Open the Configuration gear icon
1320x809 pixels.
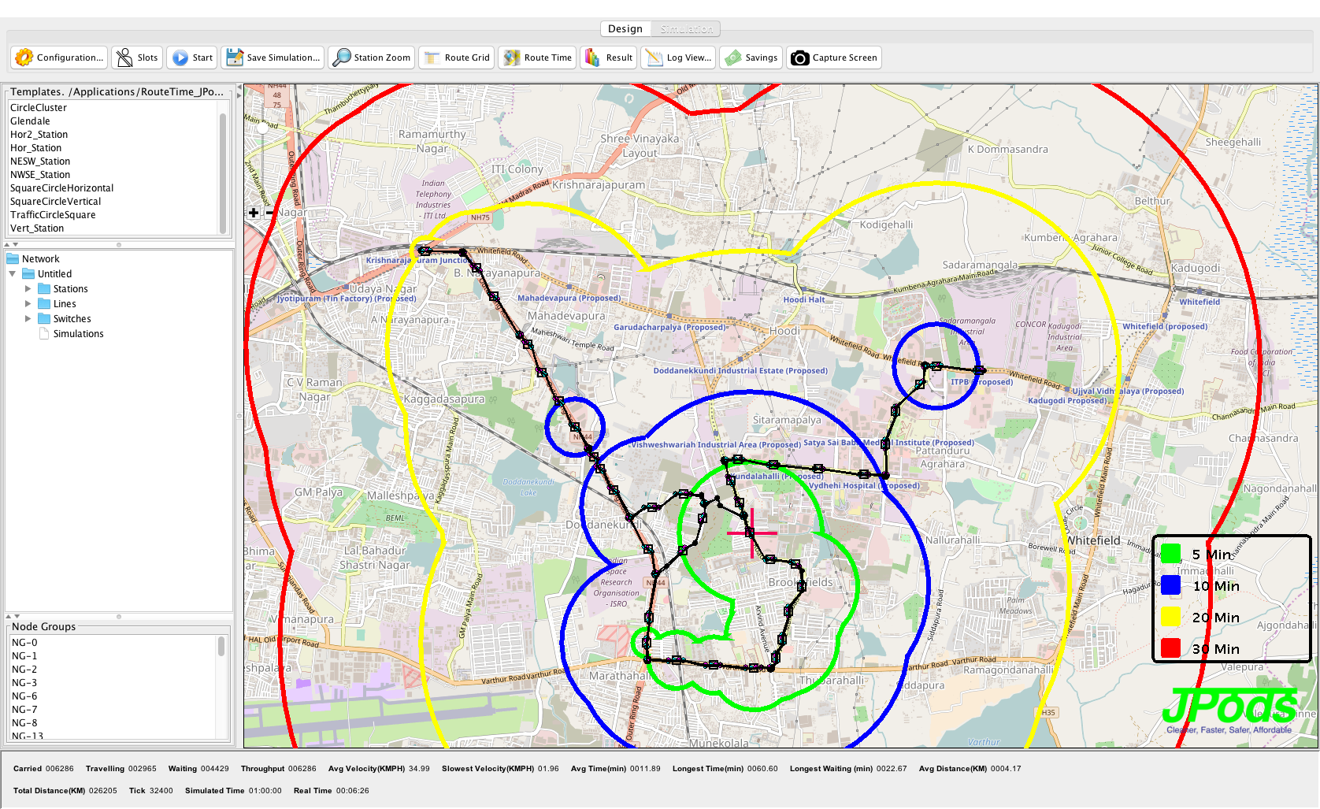pos(24,58)
